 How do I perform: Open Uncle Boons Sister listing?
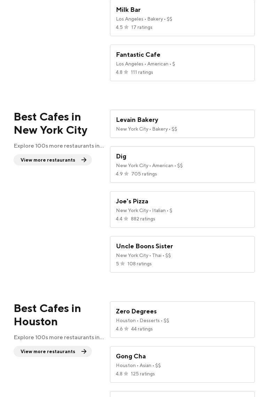click(182, 254)
